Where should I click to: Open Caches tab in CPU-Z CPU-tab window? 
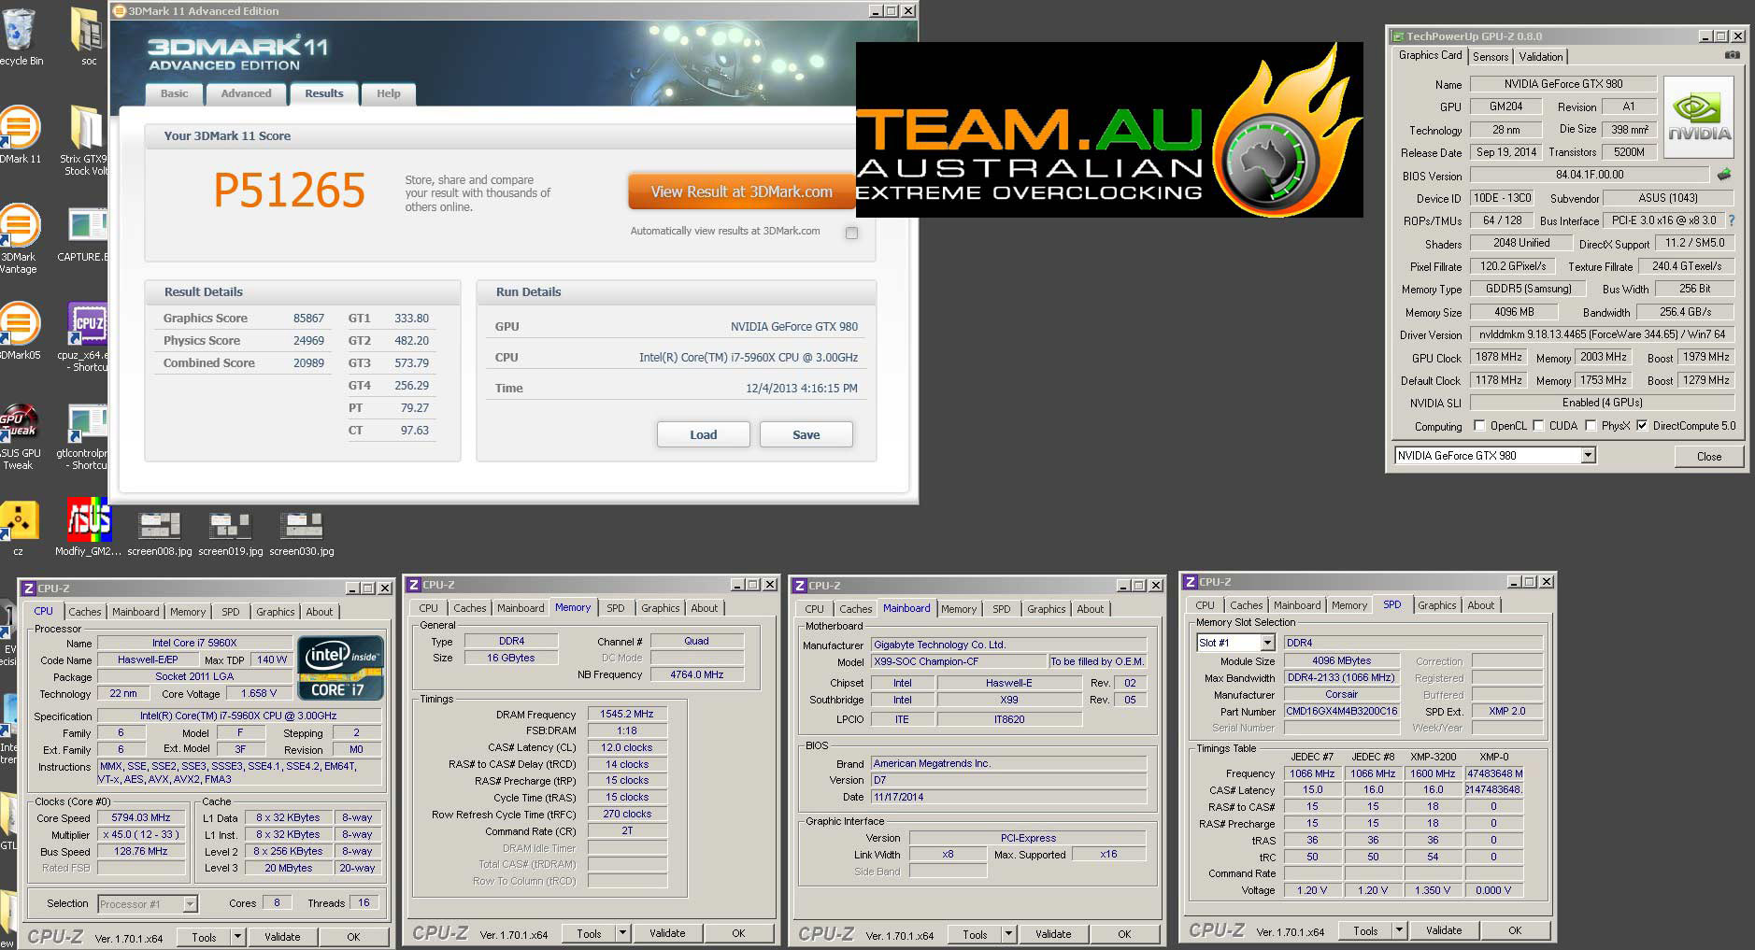coord(84,612)
